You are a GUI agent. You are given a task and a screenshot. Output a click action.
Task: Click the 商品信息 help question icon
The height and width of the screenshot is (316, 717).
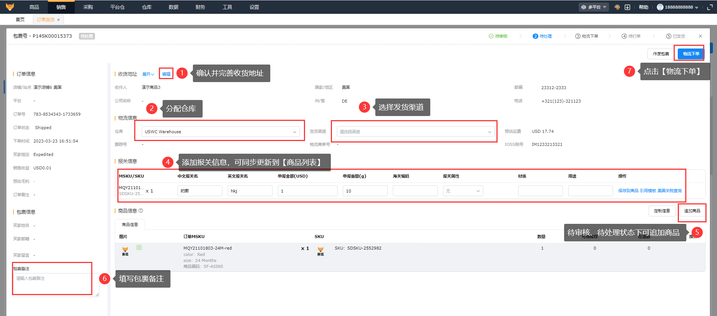tap(141, 211)
